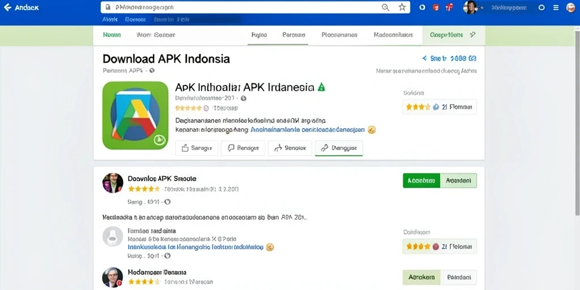The height and width of the screenshot is (290, 580).
Task: Click the Aknk link under the address bar
Action: (109, 20)
